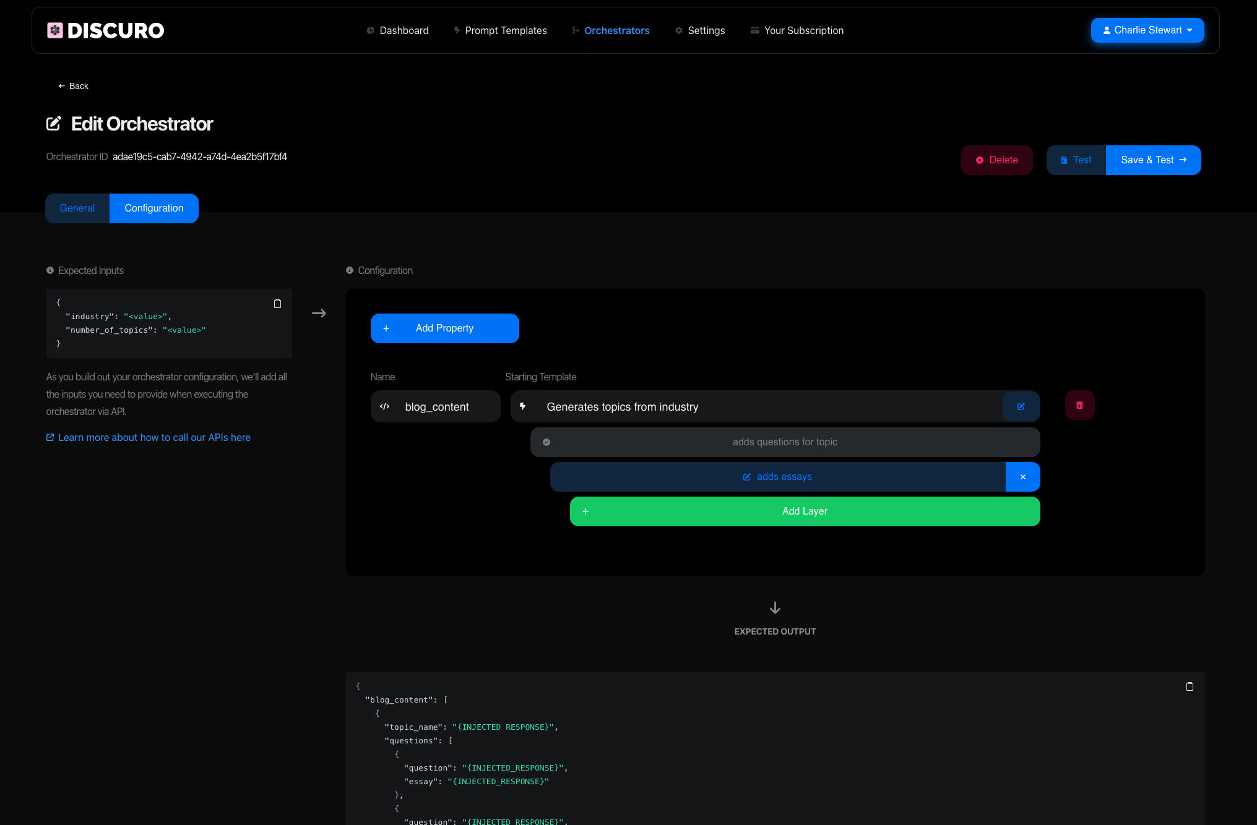Click the copy icon on Expected Inputs panel
Screen dimensions: 1257x825
point(279,303)
